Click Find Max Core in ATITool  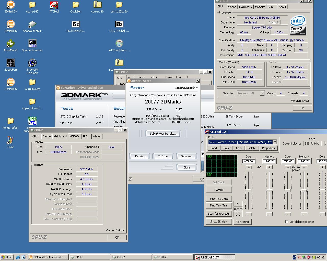pyautogui.click(x=219, y=199)
